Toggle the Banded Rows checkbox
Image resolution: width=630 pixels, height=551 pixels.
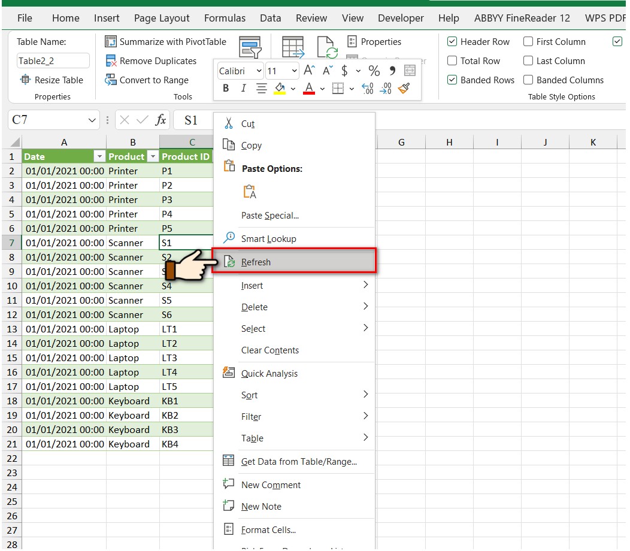click(x=452, y=80)
